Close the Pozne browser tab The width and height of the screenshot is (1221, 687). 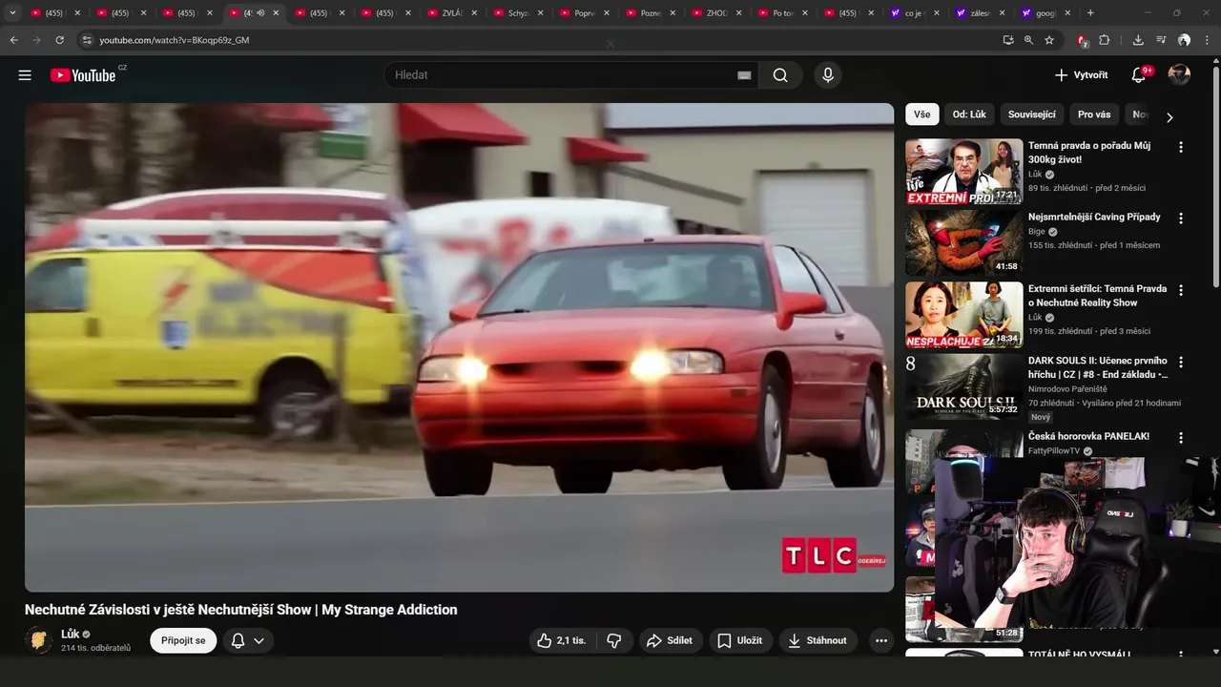(673, 13)
